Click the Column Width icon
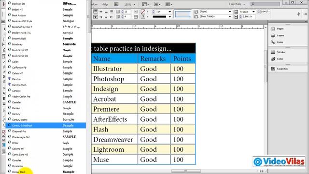 coord(236,17)
